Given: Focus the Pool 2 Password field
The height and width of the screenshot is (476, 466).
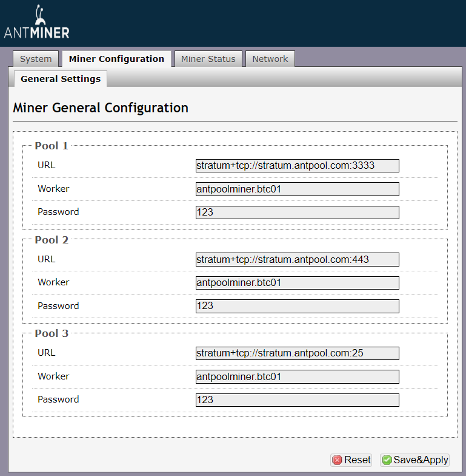Looking at the screenshot, I should click(x=297, y=306).
